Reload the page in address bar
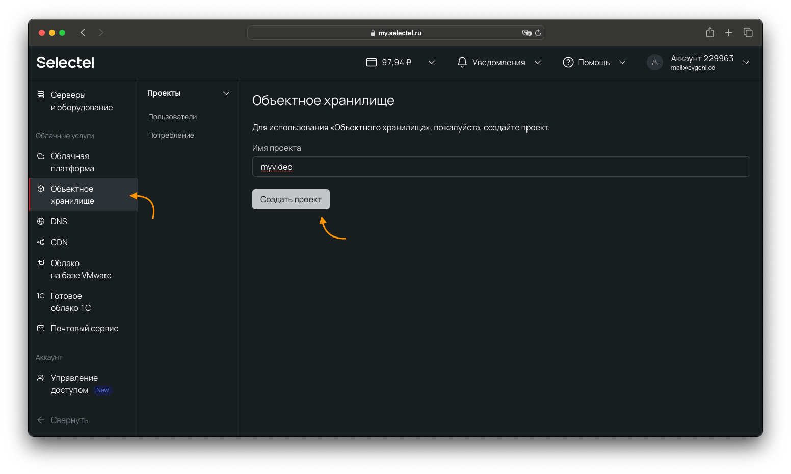The width and height of the screenshot is (791, 474). [538, 33]
